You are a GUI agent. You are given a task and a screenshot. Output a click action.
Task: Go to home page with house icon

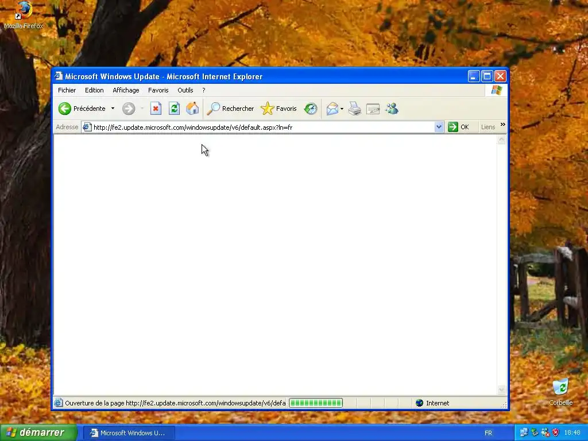click(192, 109)
